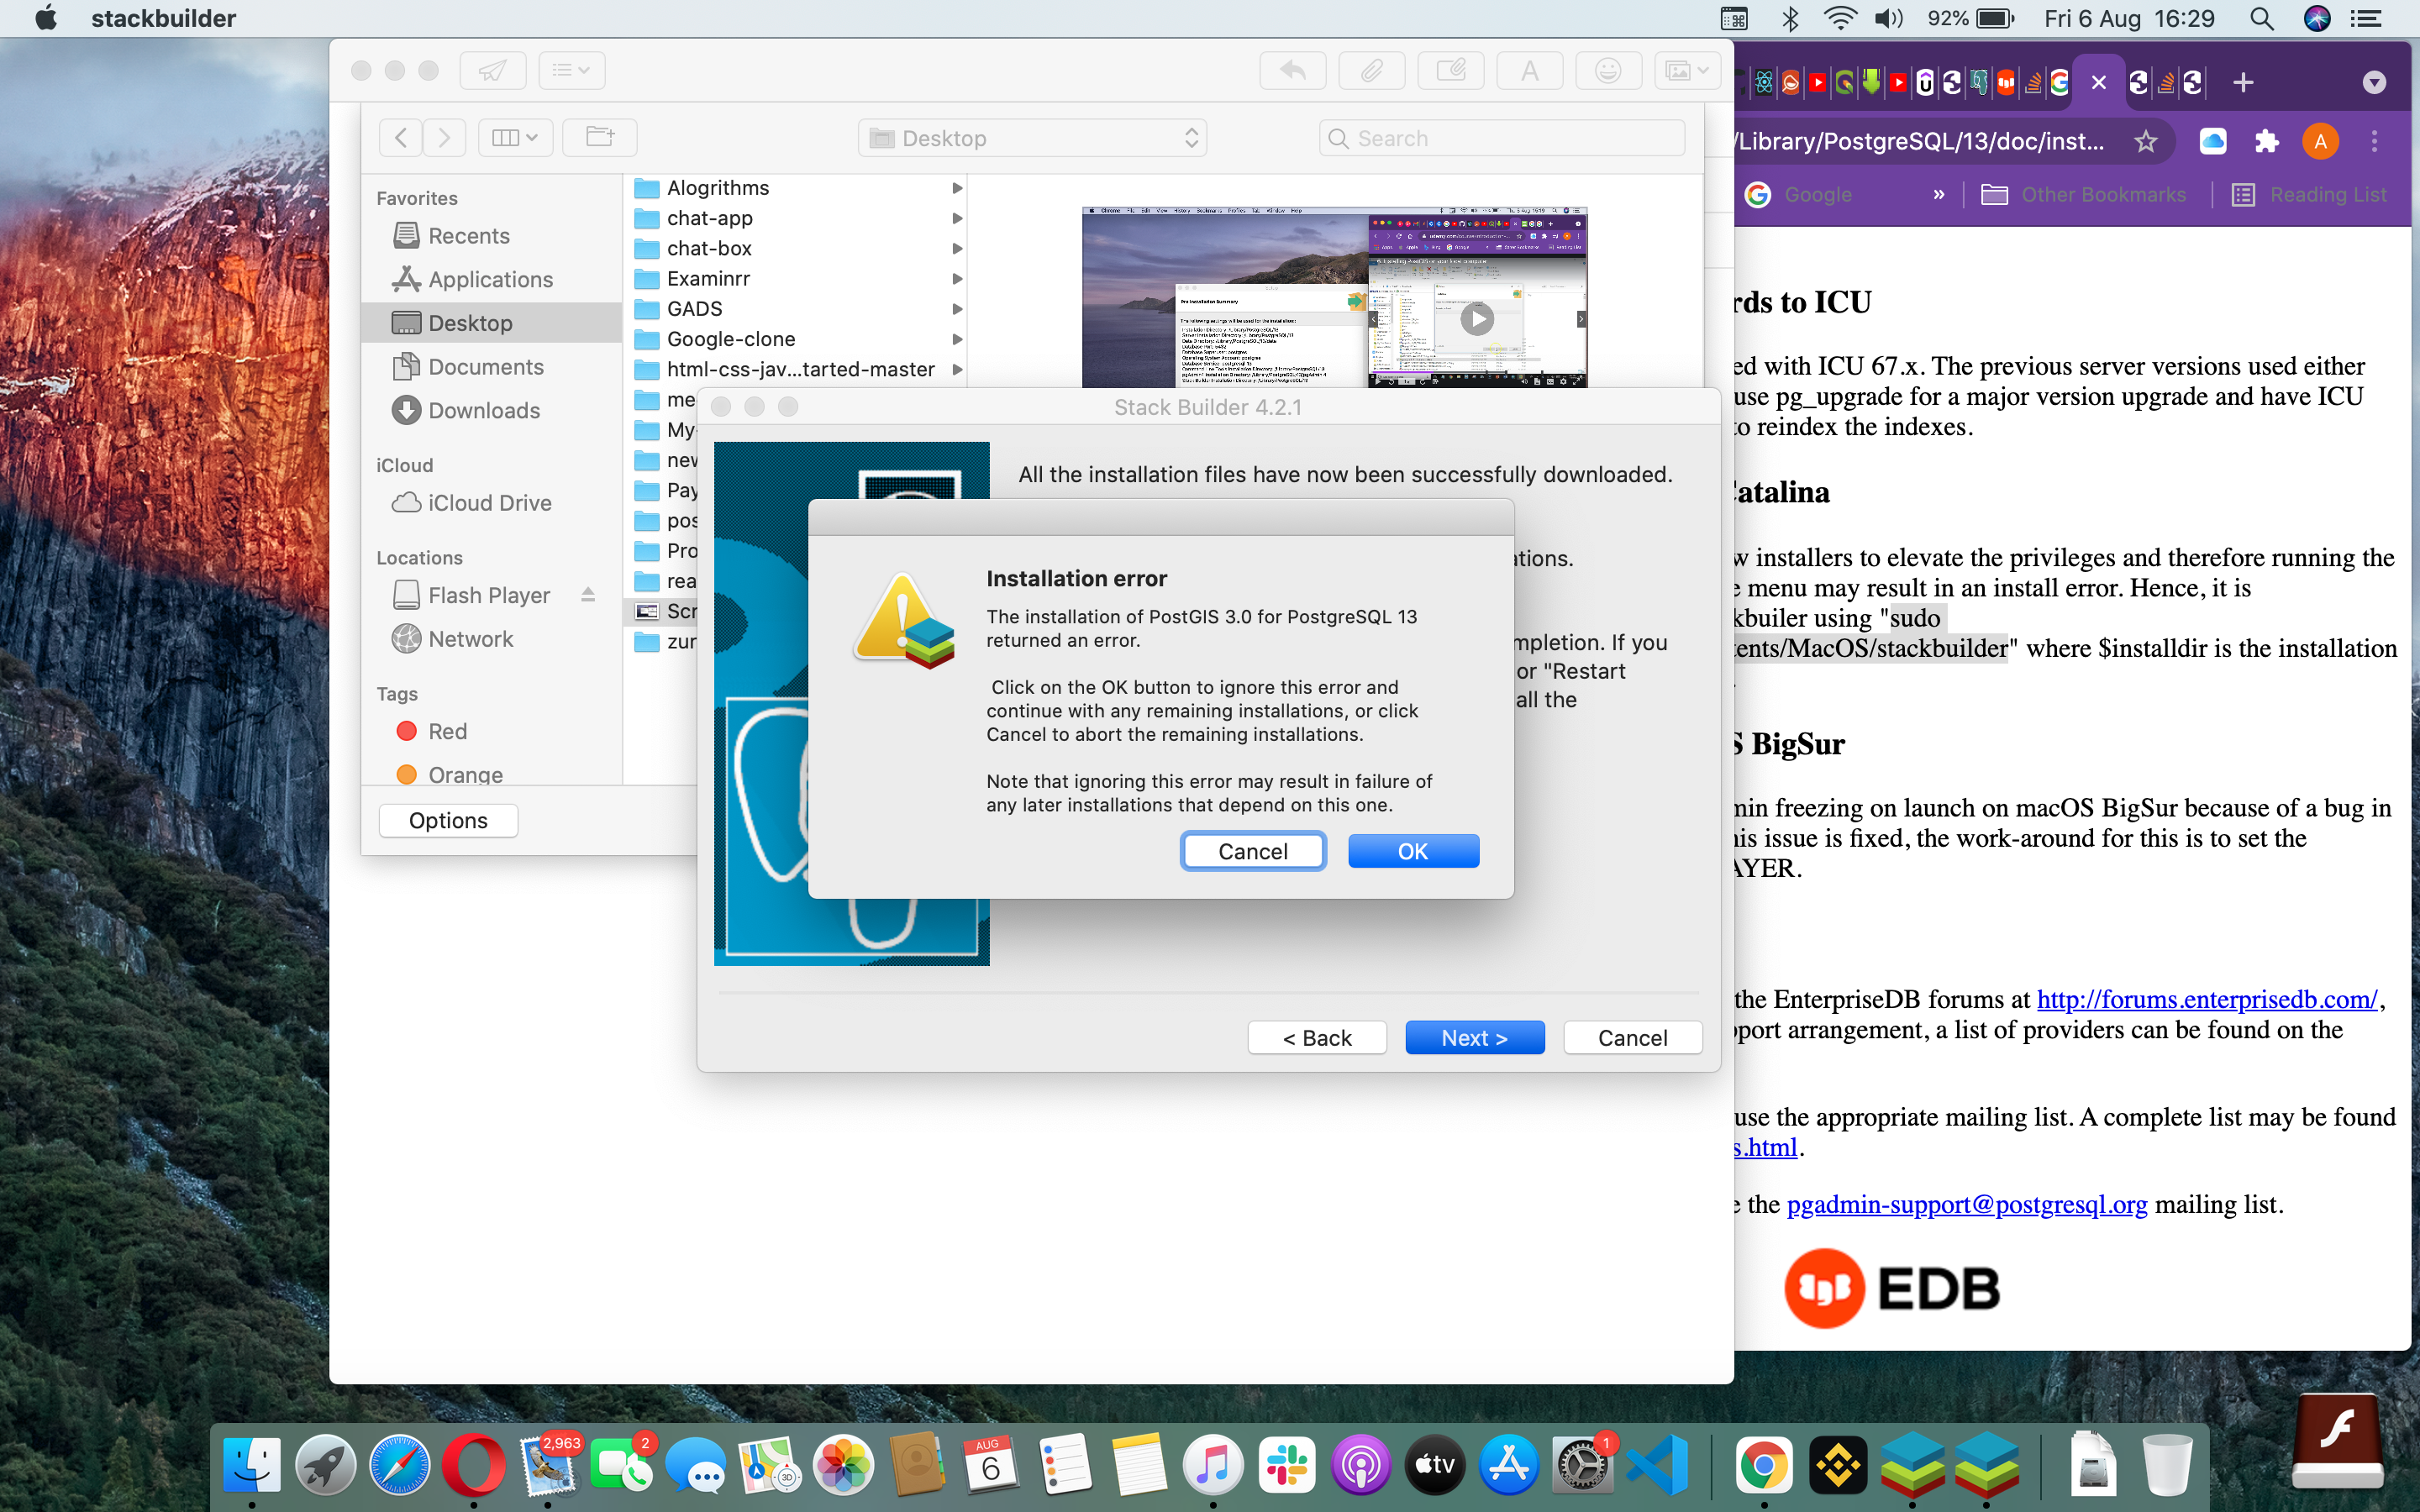Close the active Chrome tab
The image size is (2420, 1512).
[2099, 82]
